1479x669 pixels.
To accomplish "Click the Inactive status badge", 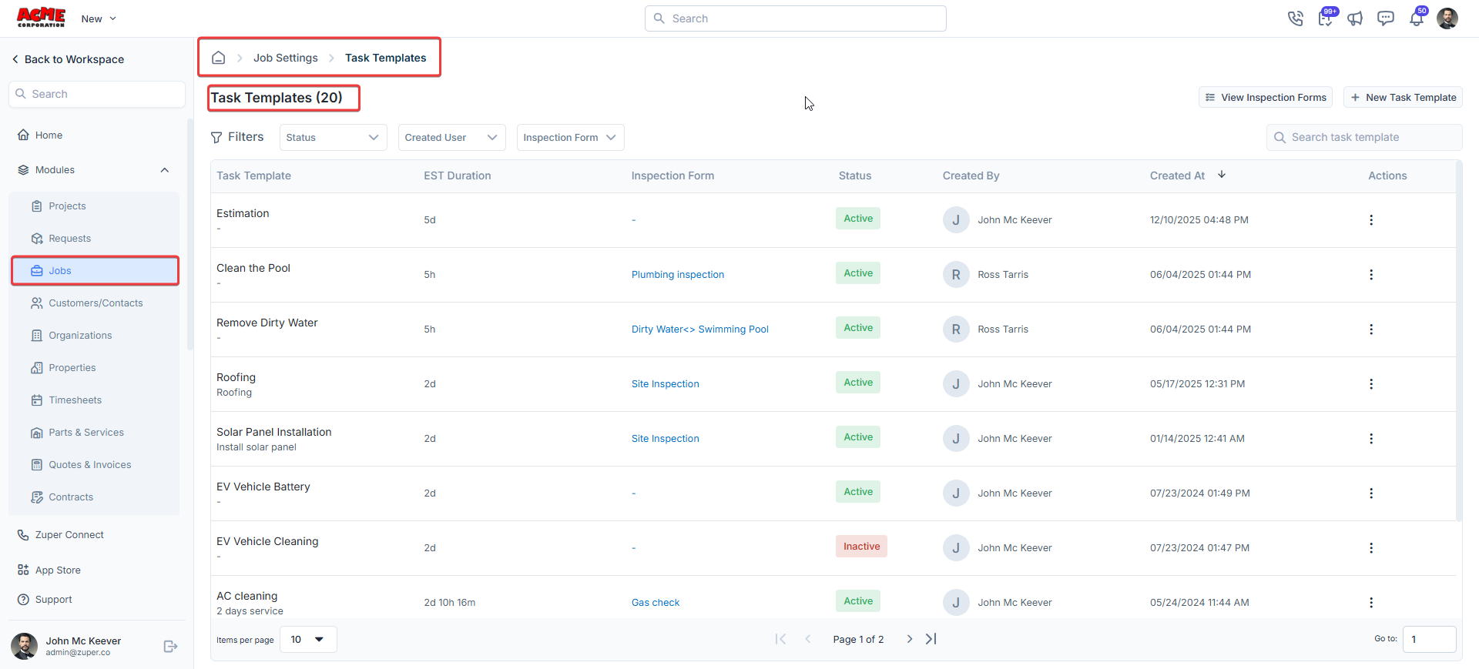I will click(x=861, y=547).
